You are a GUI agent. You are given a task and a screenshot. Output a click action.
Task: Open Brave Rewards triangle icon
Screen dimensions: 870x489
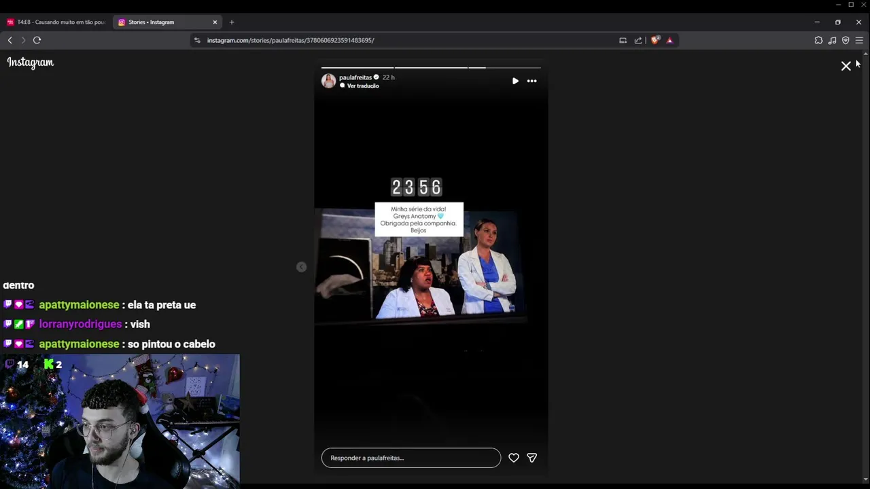click(x=669, y=40)
